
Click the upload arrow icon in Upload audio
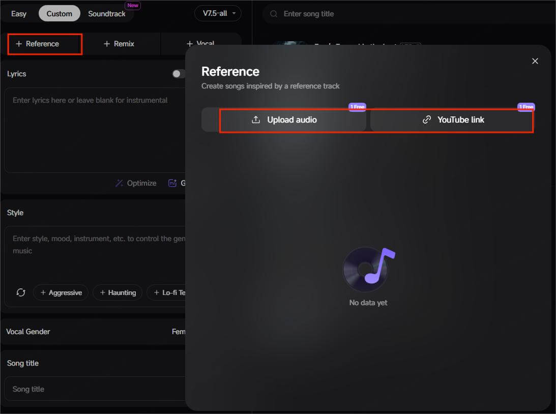coord(256,120)
